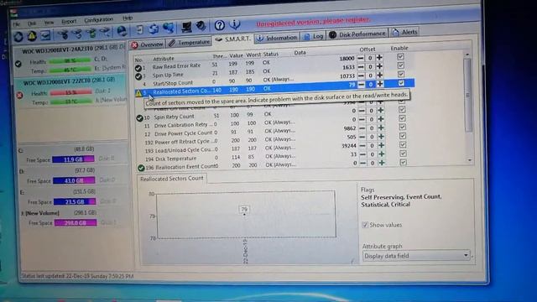The height and width of the screenshot is (302, 537).
Task: Toggle Enable checkbox for data value 33
Action: pyautogui.click(x=403, y=154)
